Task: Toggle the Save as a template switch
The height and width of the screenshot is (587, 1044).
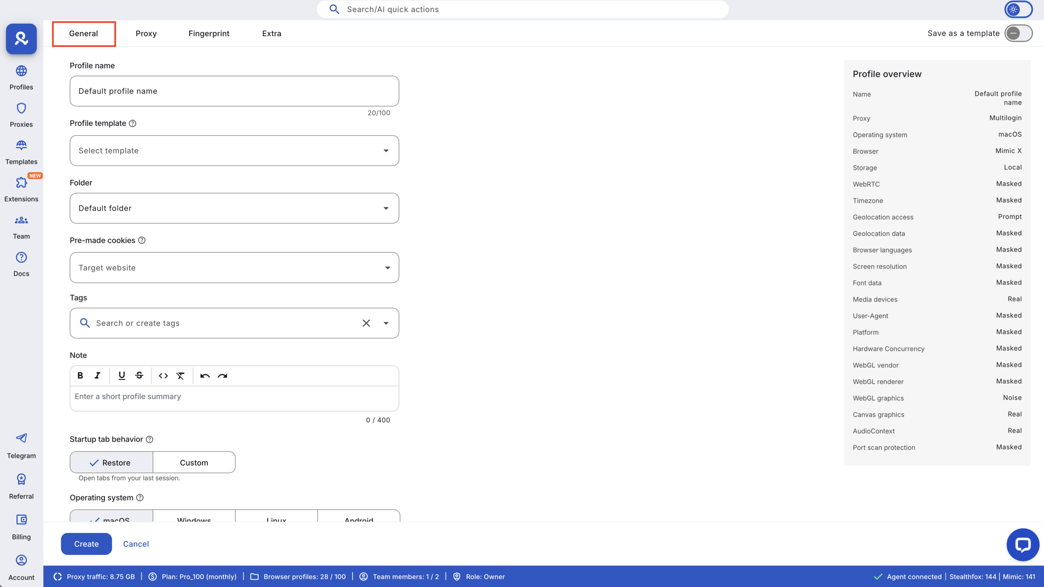Action: pos(1018,33)
